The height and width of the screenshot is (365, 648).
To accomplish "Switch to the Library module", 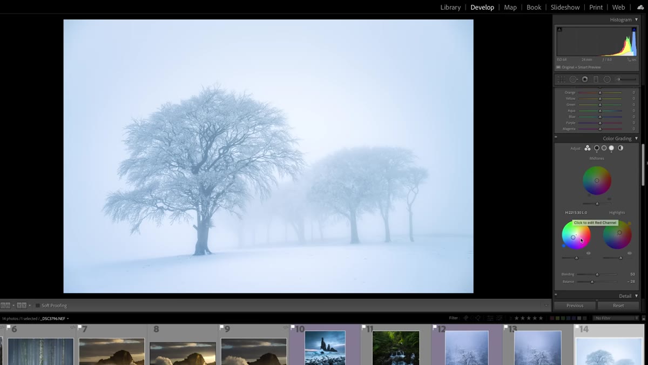I will [450, 7].
